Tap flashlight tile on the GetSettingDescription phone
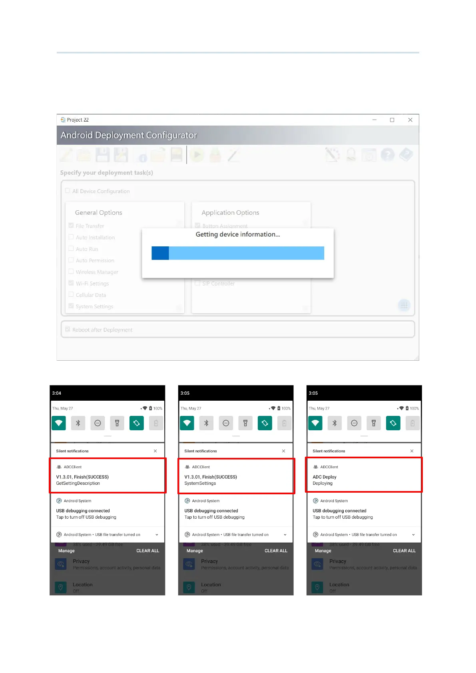476x673 pixels. pyautogui.click(x=117, y=423)
